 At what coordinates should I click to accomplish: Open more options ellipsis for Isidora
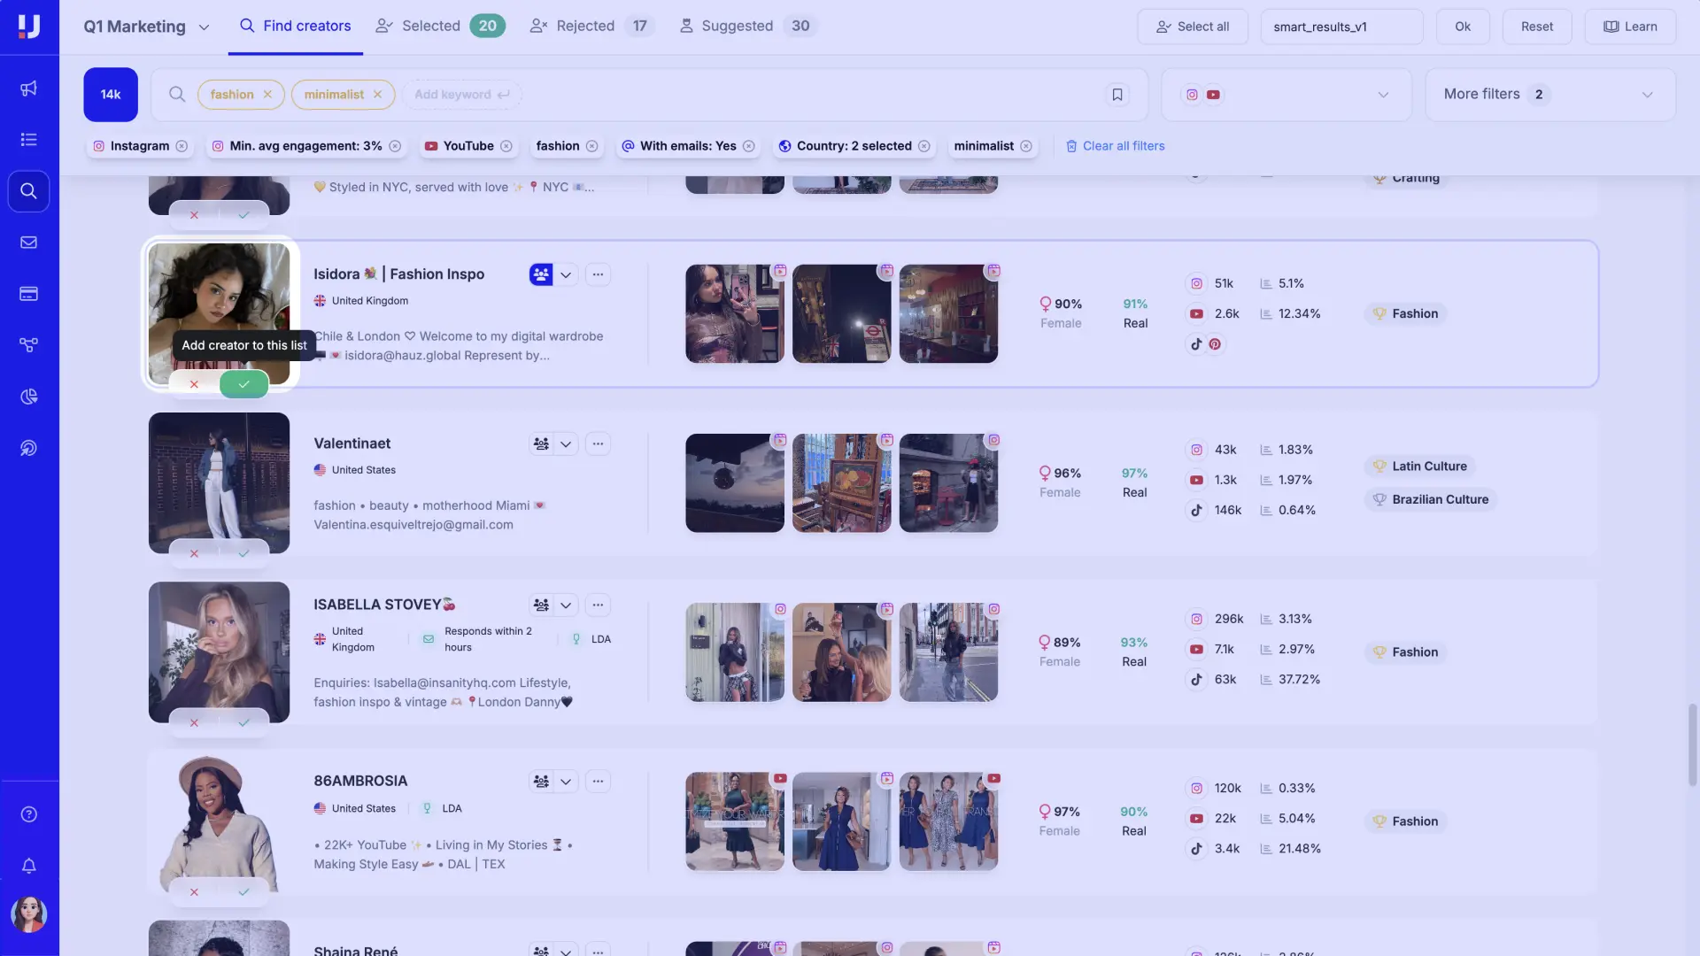(x=598, y=274)
